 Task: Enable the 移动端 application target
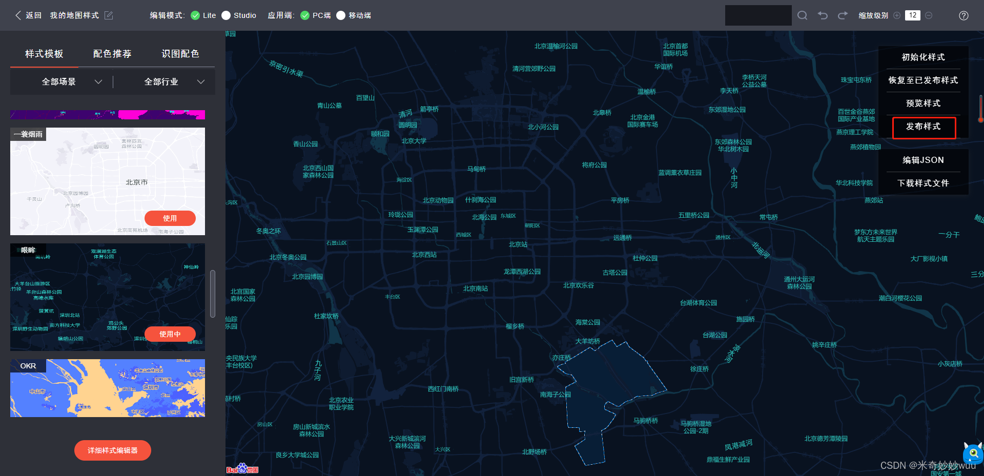coord(341,15)
